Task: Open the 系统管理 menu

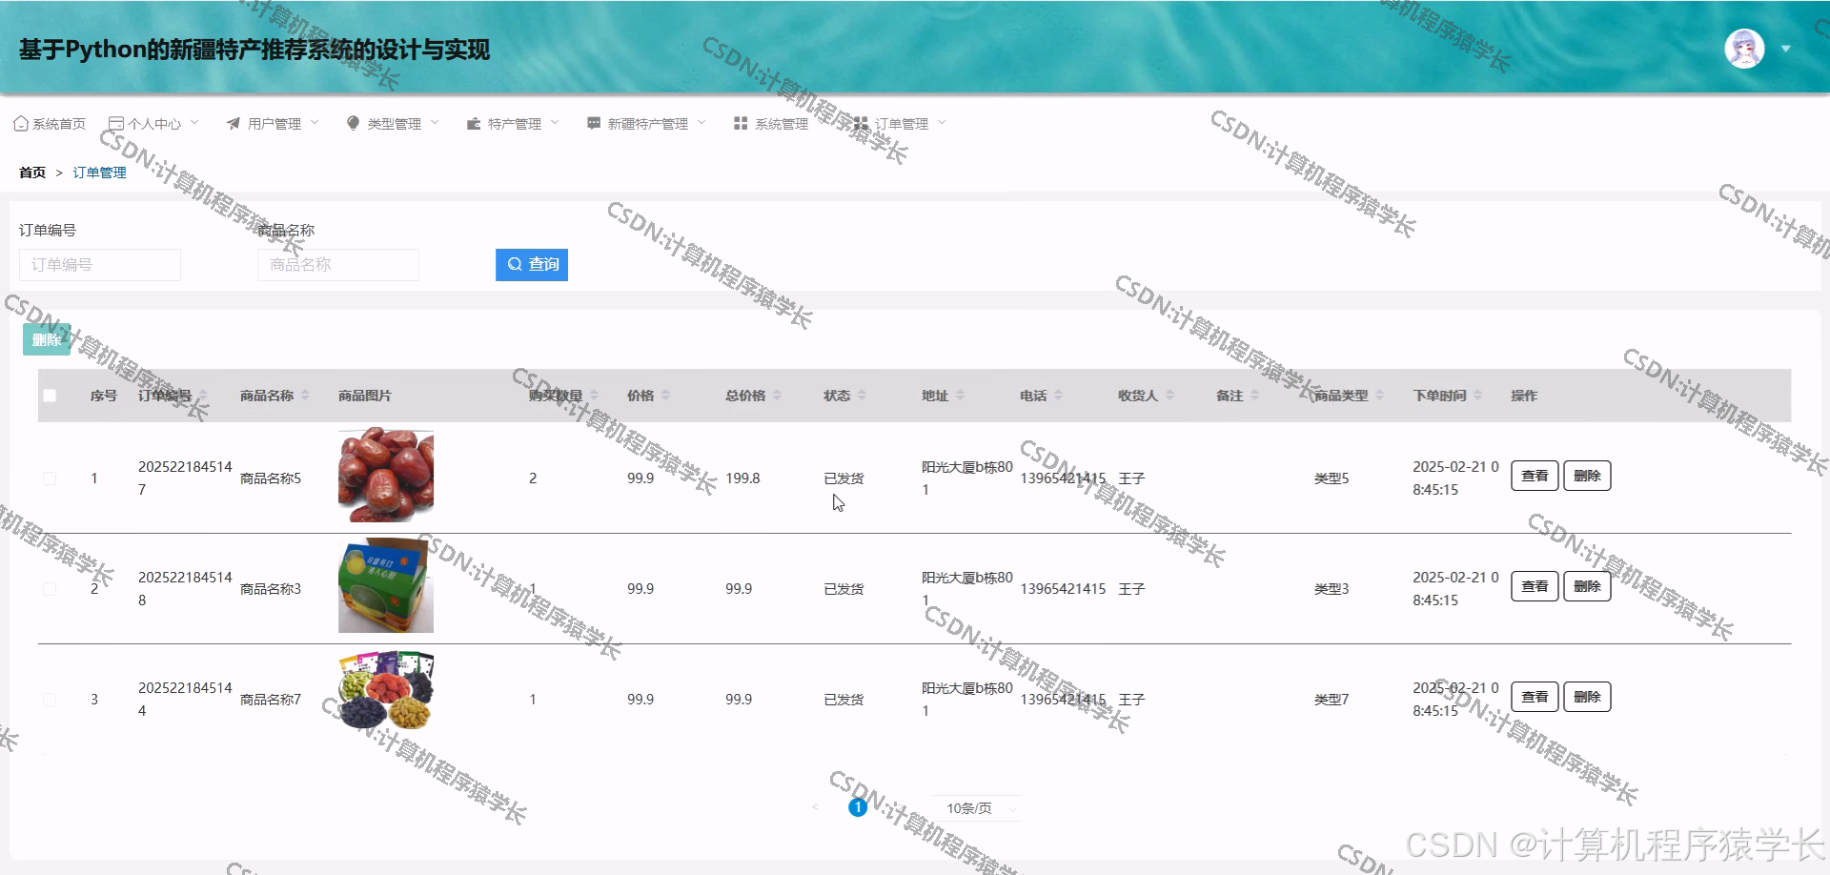Action: pyautogui.click(x=772, y=124)
